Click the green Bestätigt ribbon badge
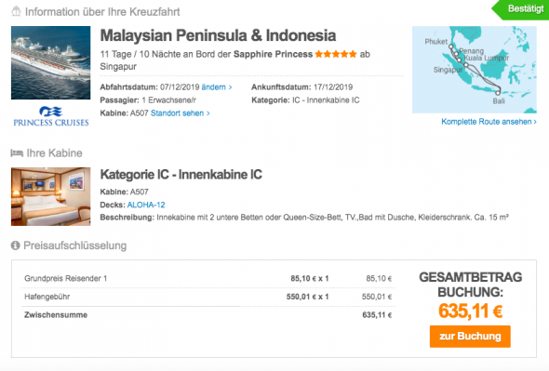The width and height of the screenshot is (549, 371). point(521,9)
